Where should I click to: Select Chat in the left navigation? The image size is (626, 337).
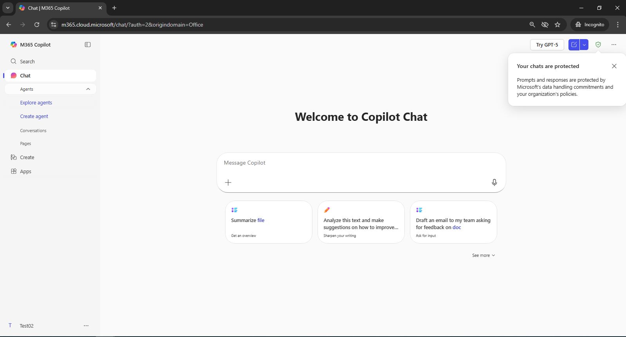pos(25,75)
